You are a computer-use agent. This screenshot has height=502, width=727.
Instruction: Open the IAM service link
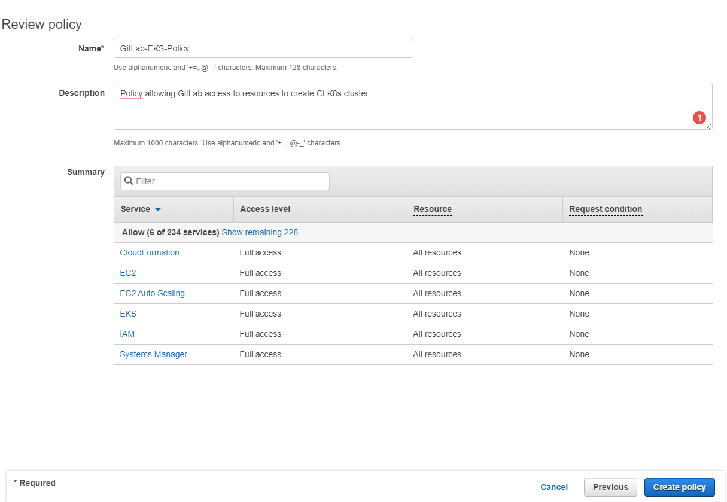point(127,334)
